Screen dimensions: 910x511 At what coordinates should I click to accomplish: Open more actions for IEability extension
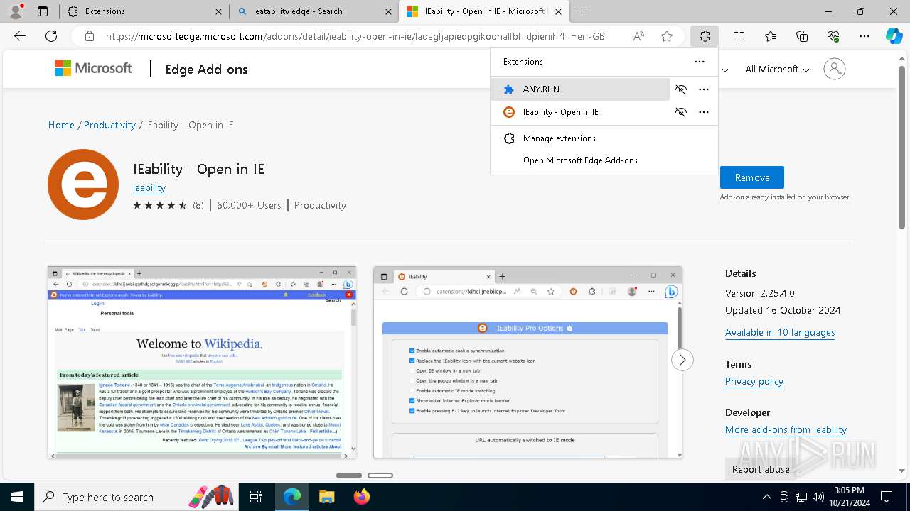point(704,112)
